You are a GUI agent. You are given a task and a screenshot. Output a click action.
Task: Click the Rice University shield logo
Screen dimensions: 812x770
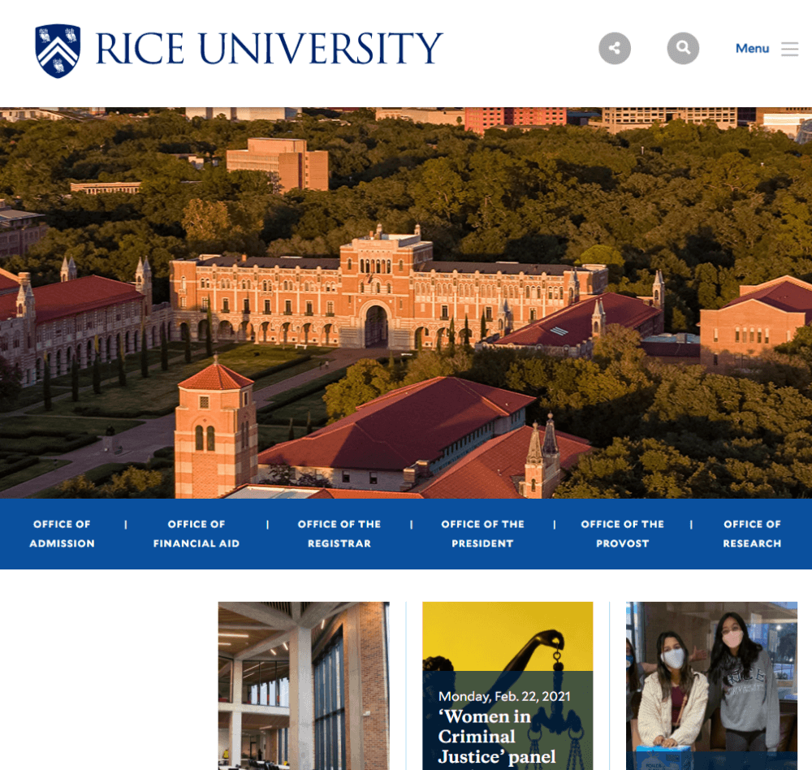pyautogui.click(x=58, y=50)
